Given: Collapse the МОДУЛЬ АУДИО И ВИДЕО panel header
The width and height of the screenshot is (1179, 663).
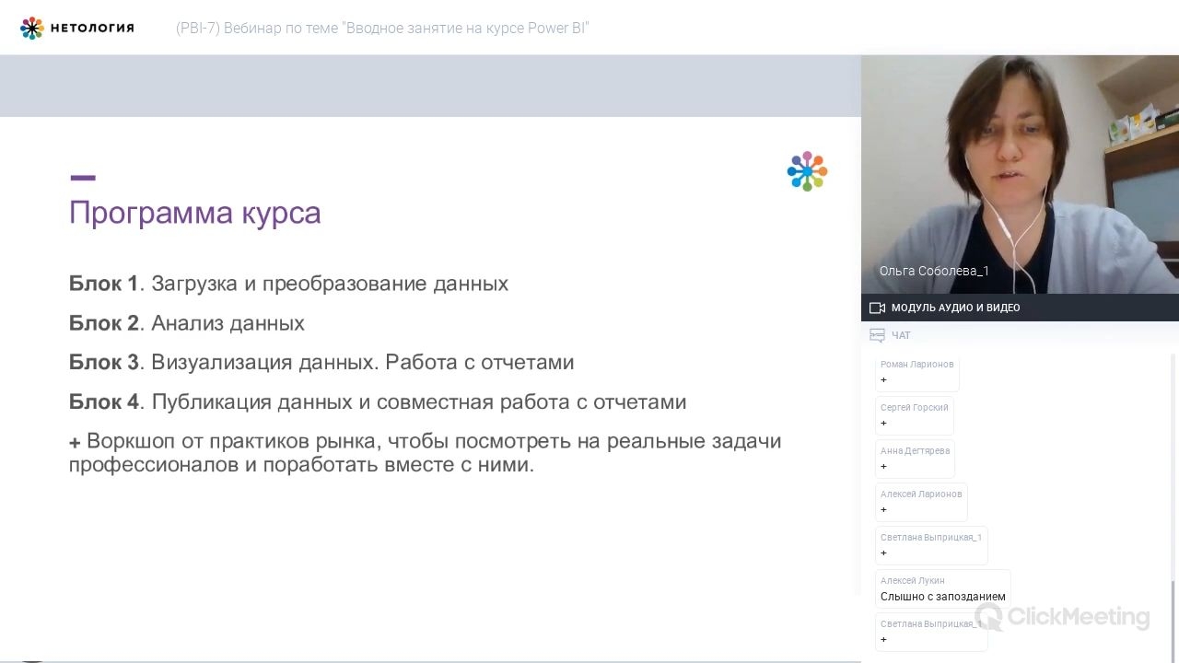Looking at the screenshot, I should click(1020, 308).
